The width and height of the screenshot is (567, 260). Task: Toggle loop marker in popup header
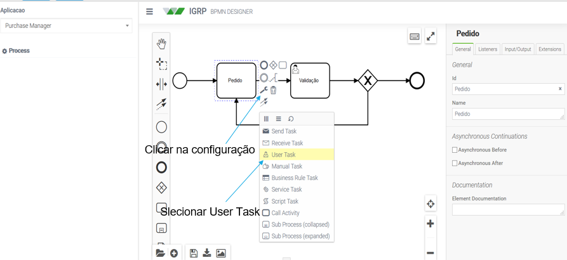tap(291, 119)
